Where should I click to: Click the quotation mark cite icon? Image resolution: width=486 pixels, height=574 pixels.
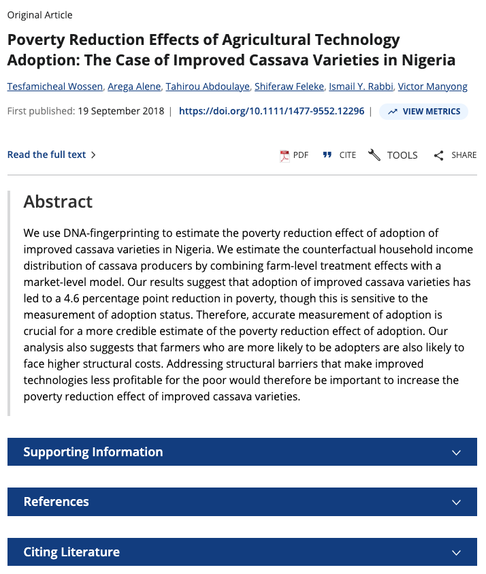pos(327,155)
